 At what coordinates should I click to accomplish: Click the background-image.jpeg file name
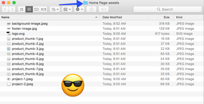coord(30,24)
